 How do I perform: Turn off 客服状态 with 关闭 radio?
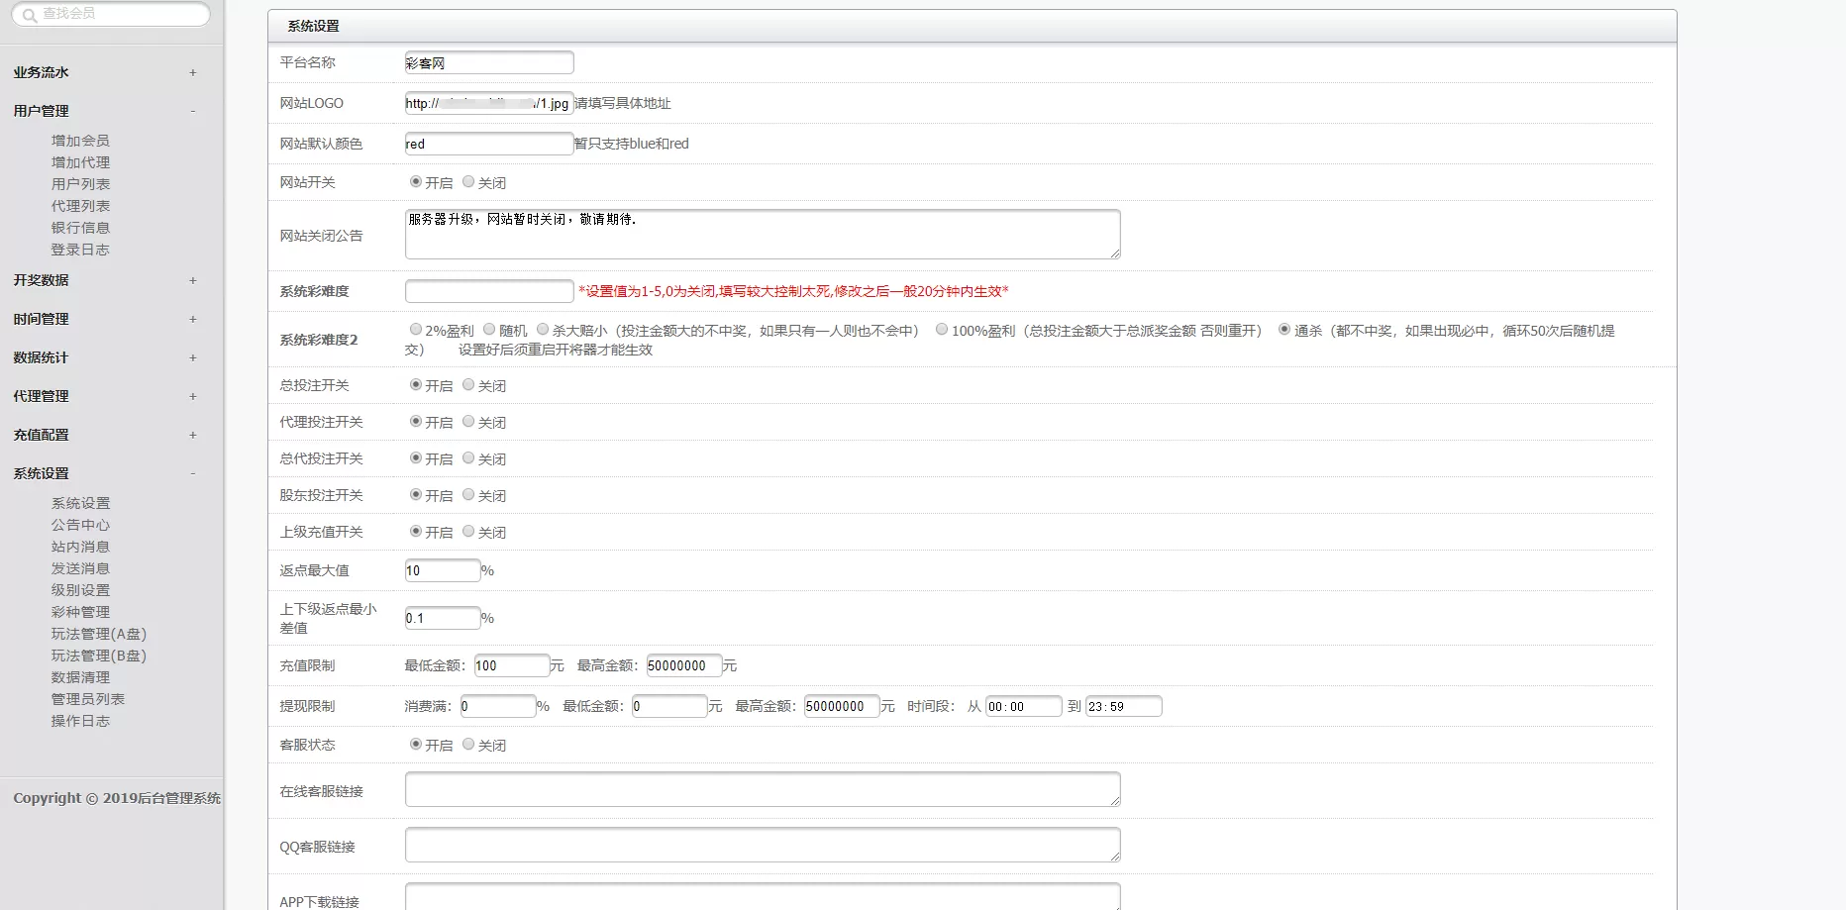click(x=468, y=745)
